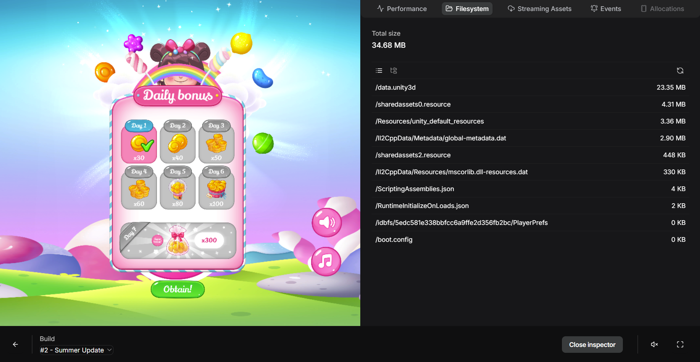This screenshot has width=700, height=362.
Task: Switch to the Performance tab
Action: click(402, 9)
